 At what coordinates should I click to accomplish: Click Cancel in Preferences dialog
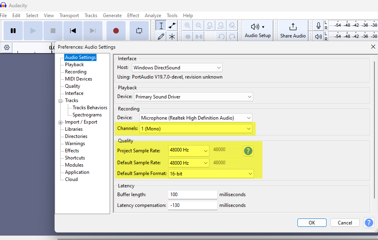(345, 222)
